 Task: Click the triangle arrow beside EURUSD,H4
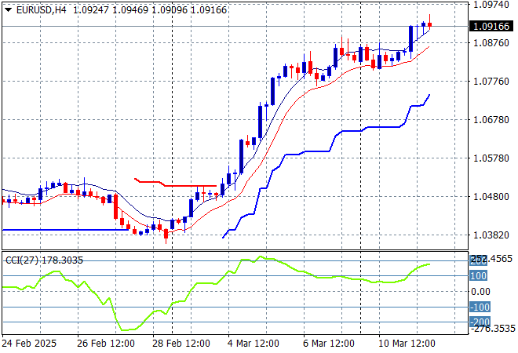click(x=8, y=9)
